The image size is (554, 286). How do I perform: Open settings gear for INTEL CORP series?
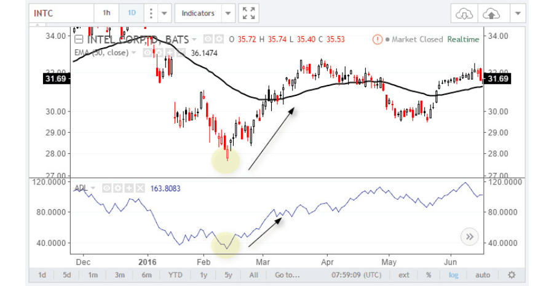point(219,39)
